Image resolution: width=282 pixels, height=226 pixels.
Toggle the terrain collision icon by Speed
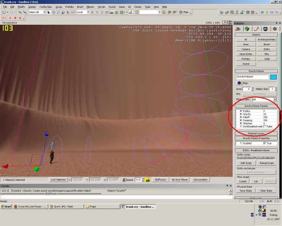[148, 179]
